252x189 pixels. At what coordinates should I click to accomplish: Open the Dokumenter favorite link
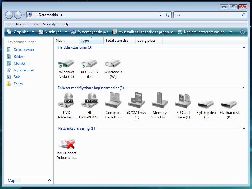24,50
